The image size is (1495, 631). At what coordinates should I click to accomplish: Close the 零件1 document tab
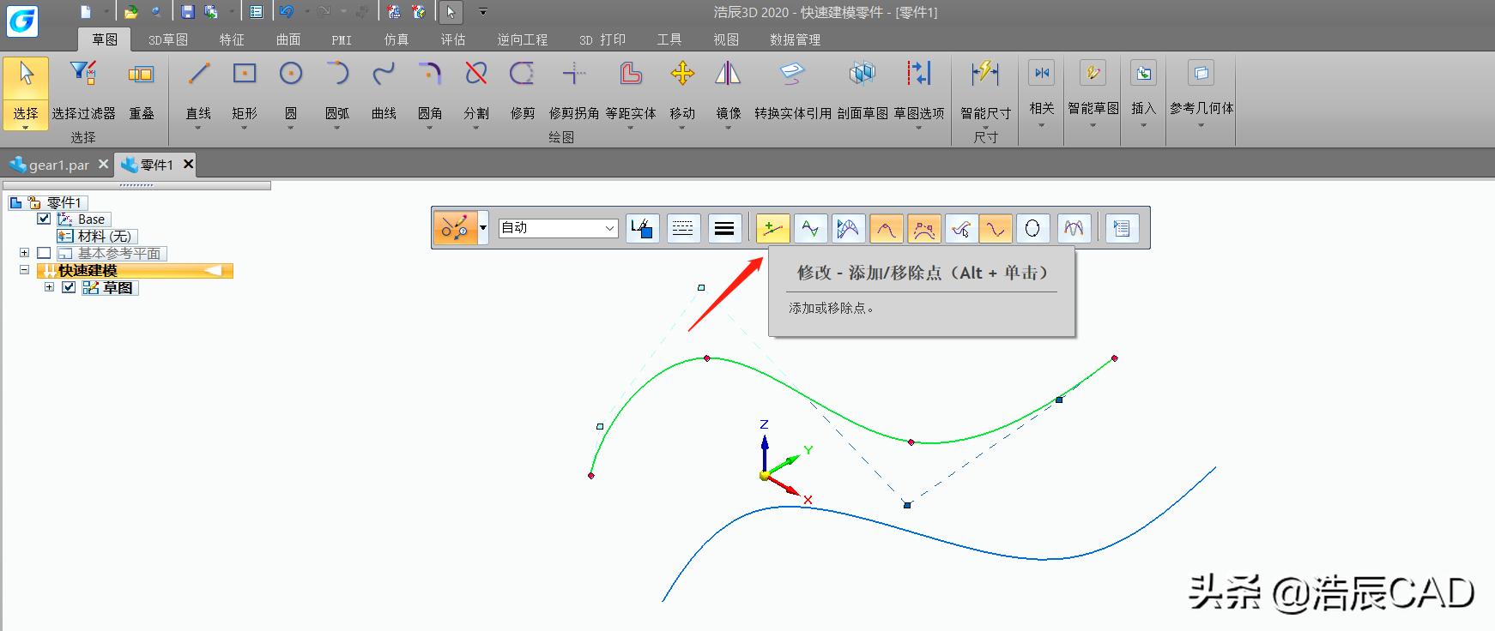(189, 164)
